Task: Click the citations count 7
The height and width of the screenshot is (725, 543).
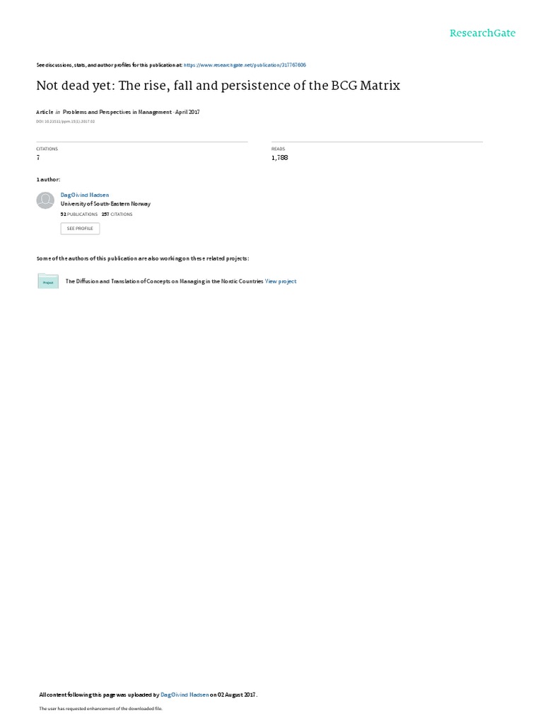Action: pos(38,158)
